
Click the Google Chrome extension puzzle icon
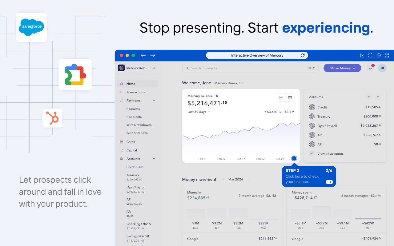click(75, 74)
